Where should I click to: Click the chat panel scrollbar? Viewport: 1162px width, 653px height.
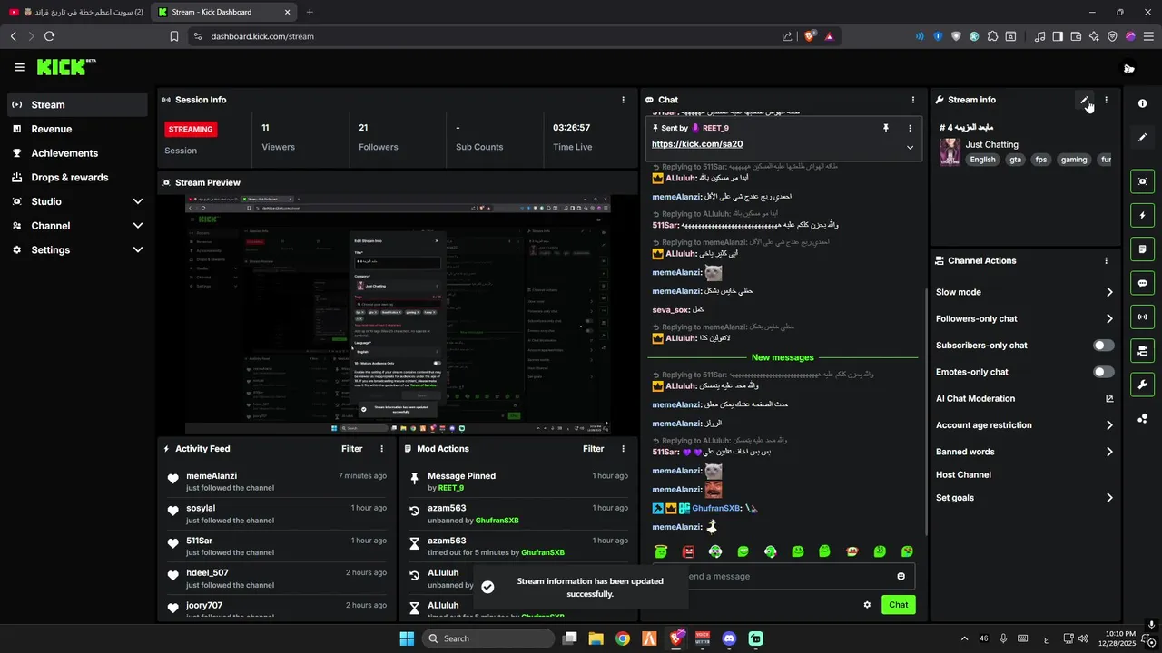coord(925,411)
